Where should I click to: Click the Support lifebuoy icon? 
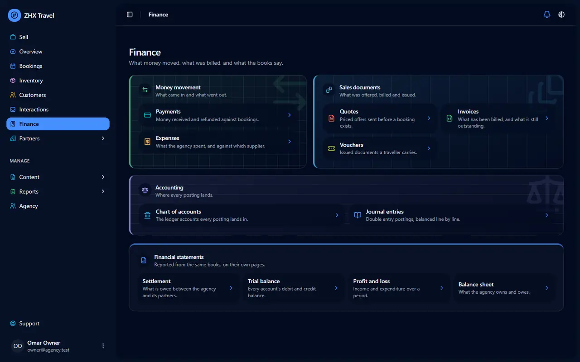pyautogui.click(x=13, y=324)
